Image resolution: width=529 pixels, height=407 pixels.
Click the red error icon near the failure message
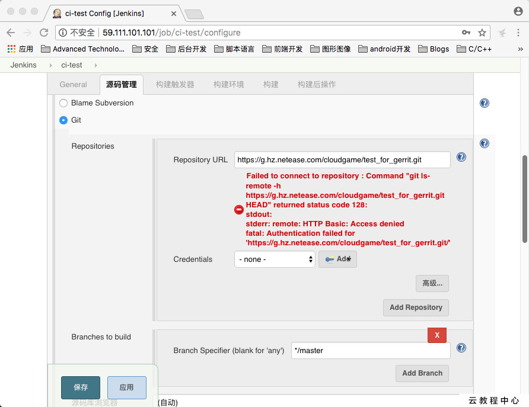point(238,209)
